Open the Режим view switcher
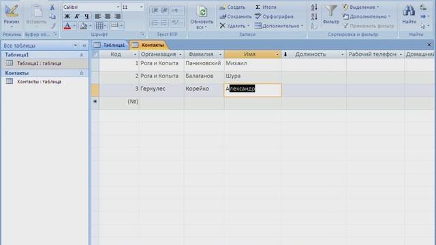 (12, 16)
